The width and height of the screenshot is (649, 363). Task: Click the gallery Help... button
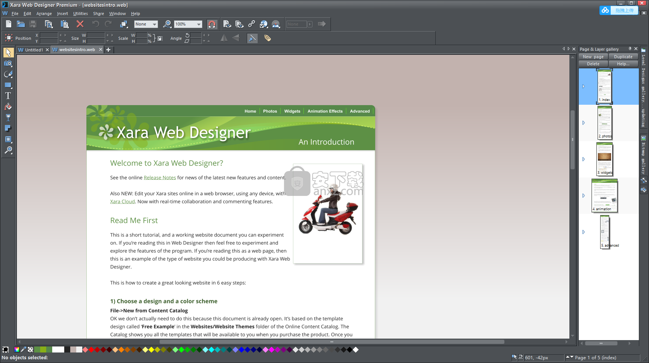(x=623, y=64)
